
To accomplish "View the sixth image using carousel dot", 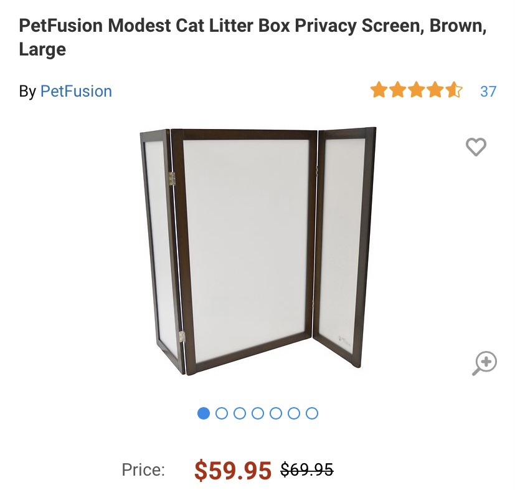I will tap(294, 413).
